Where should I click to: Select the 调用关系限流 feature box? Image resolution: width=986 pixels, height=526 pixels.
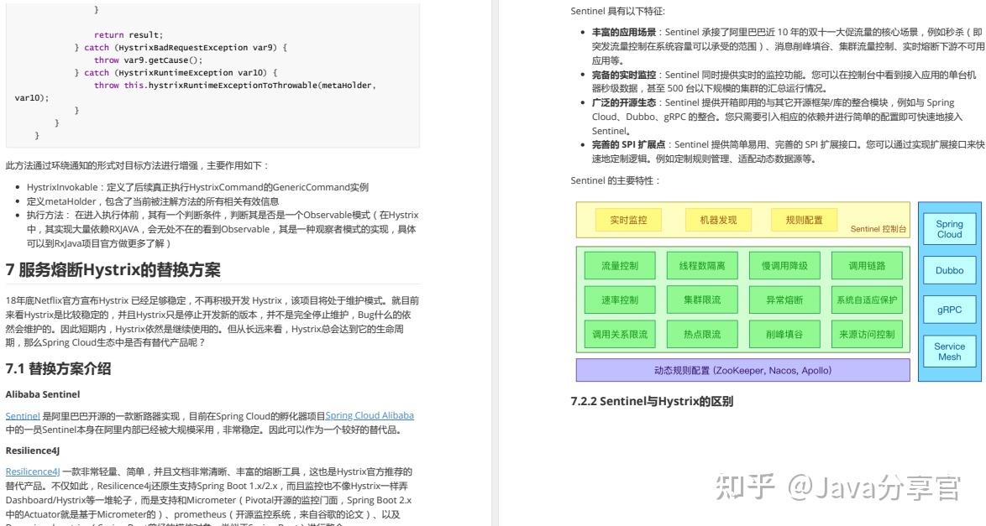click(x=619, y=335)
